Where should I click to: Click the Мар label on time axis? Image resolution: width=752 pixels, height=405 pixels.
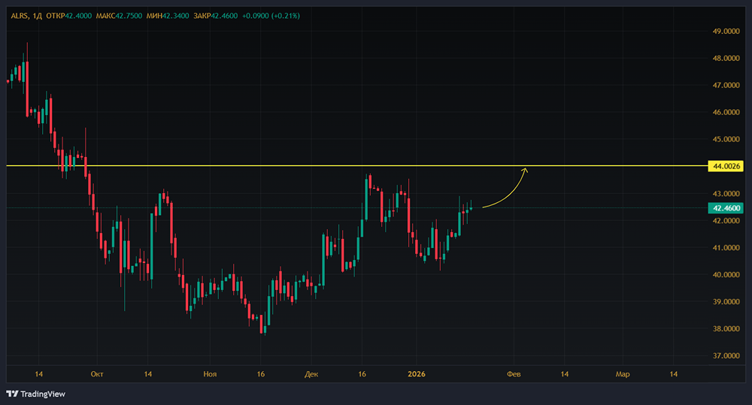[x=623, y=374]
